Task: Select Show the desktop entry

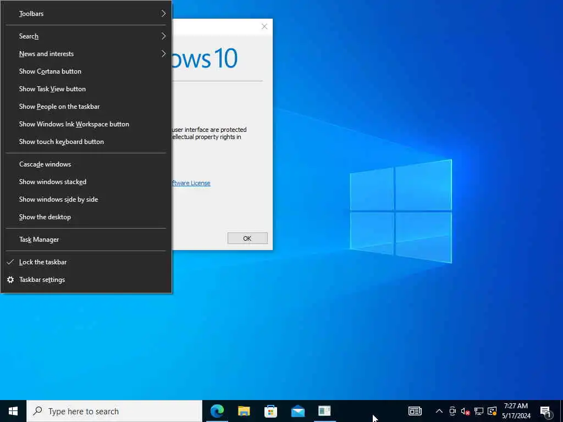Action: (86, 216)
